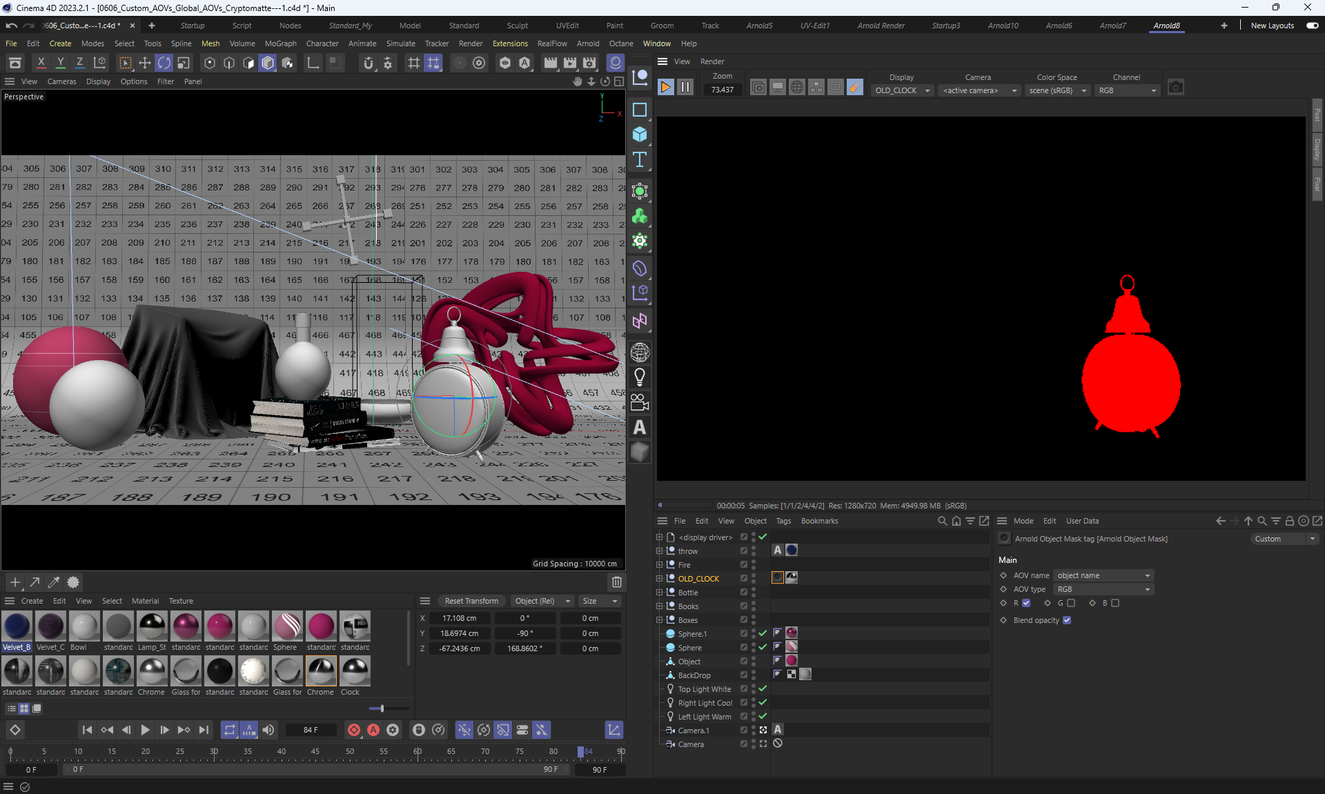The image size is (1325, 794).
Task: Start the Arnold IPR render play button
Action: (x=665, y=87)
